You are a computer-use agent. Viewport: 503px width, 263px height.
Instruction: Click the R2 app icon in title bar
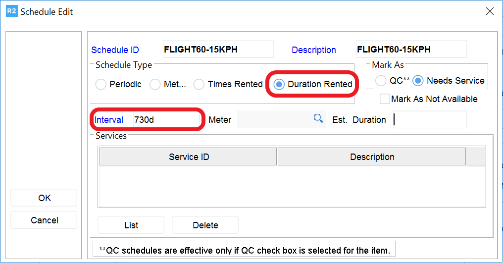pyautogui.click(x=11, y=11)
